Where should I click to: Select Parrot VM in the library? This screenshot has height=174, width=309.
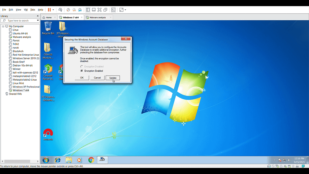(x=16, y=40)
